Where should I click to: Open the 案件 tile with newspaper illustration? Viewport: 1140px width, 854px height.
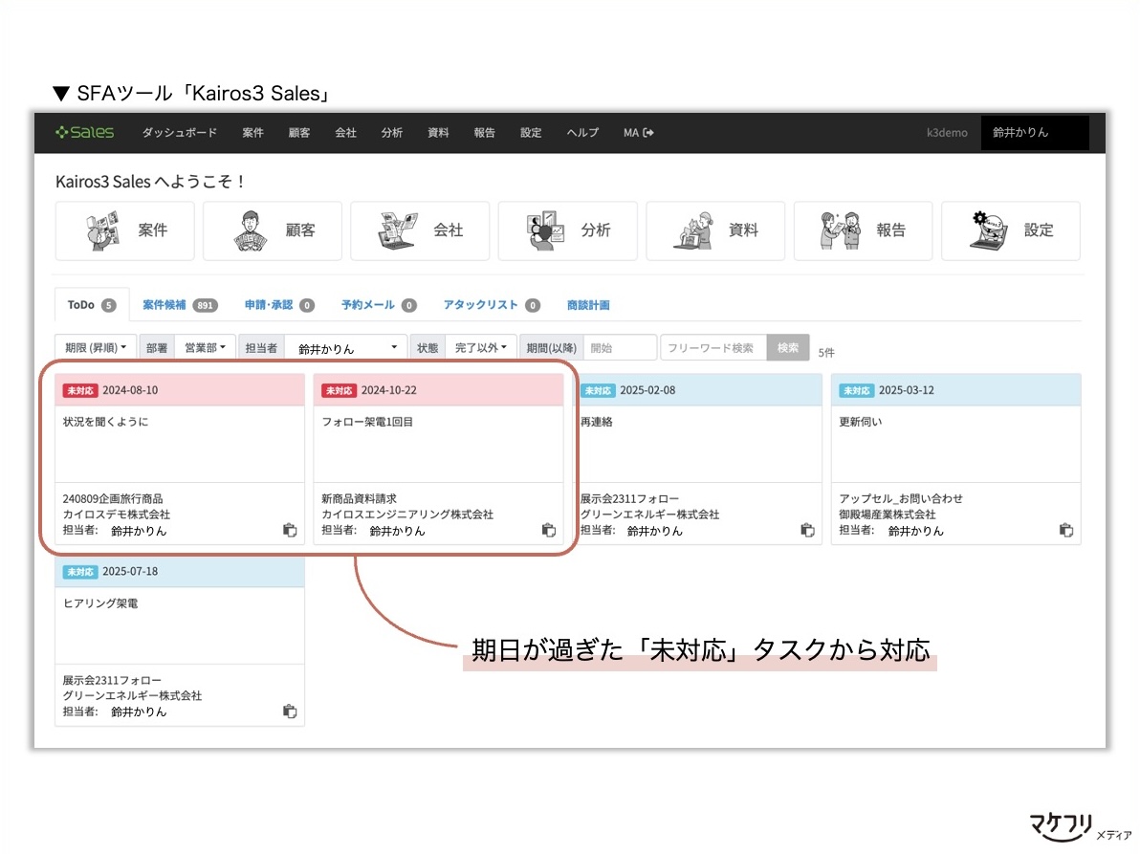(125, 230)
